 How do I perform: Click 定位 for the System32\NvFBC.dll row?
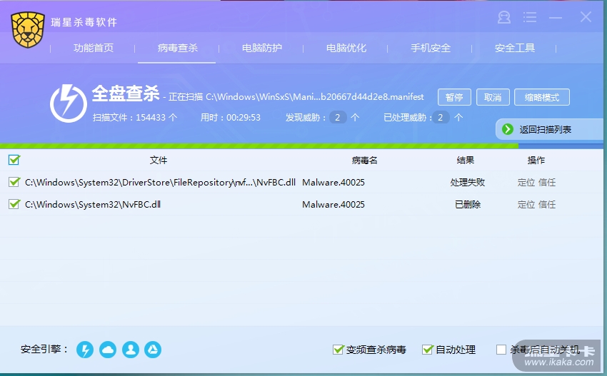click(526, 204)
